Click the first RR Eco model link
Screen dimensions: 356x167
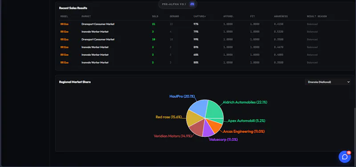pos(64,24)
